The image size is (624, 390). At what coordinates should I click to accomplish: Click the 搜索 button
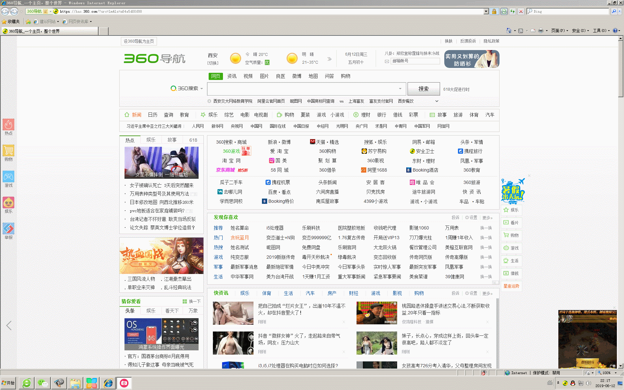423,89
